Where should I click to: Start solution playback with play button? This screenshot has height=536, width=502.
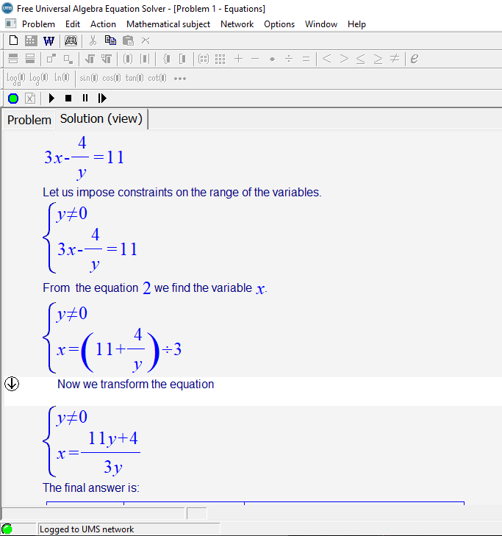[x=51, y=99]
